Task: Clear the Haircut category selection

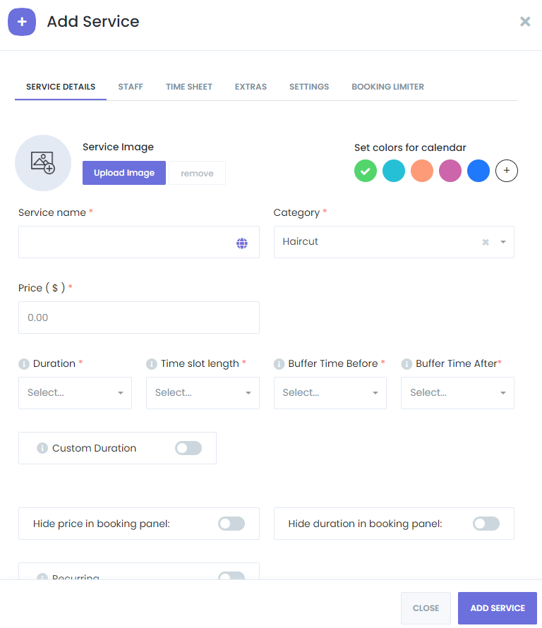Action: [x=486, y=242]
